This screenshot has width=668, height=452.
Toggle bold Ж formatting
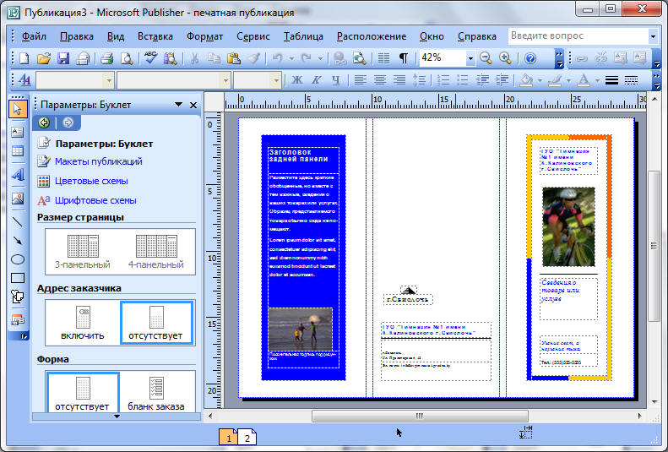pos(297,80)
